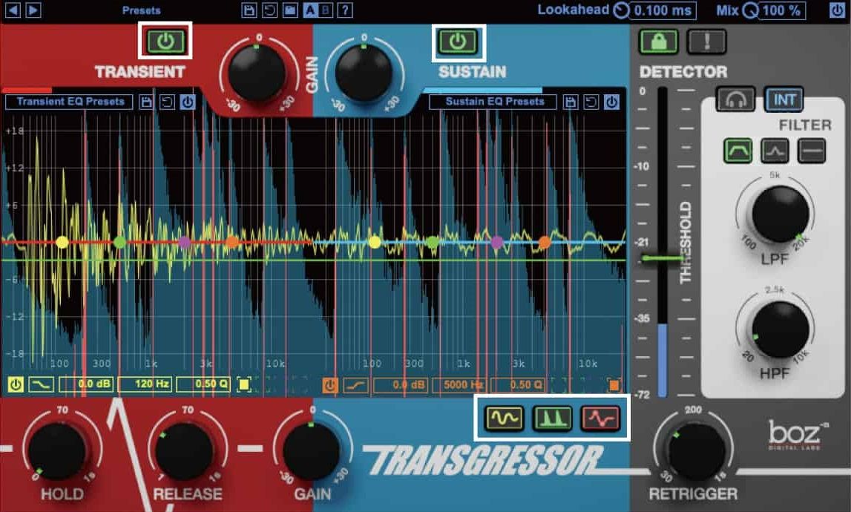Select the yellow node on sustain EQ line
This screenshot has width=851, height=512.
[375, 242]
